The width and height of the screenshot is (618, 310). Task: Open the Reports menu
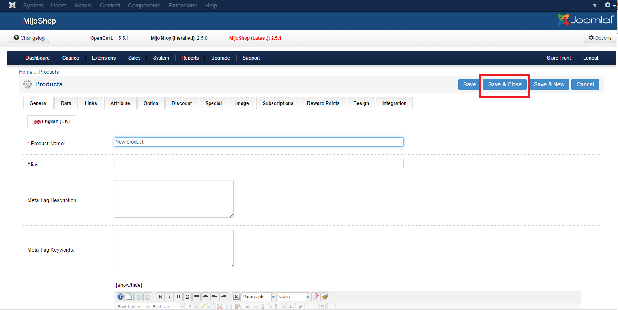190,58
